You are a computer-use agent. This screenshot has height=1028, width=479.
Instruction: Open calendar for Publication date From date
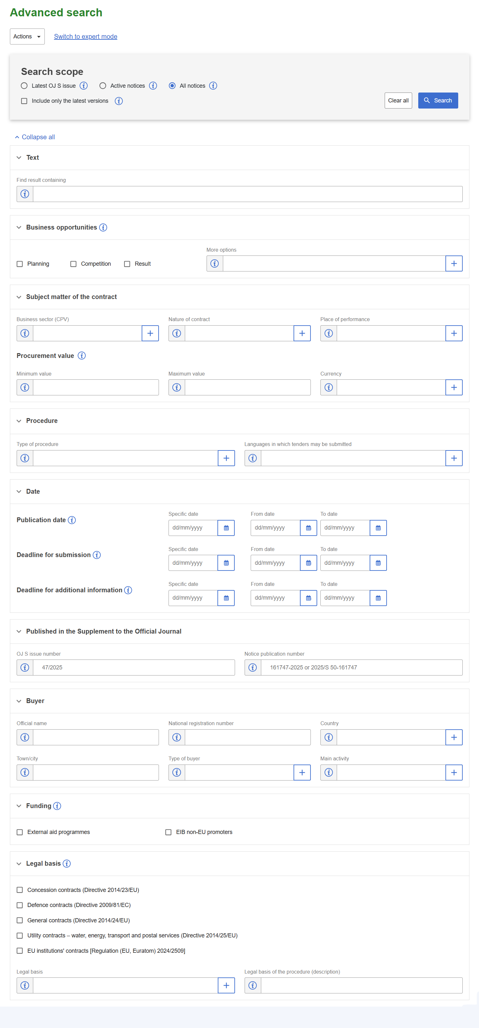point(309,528)
